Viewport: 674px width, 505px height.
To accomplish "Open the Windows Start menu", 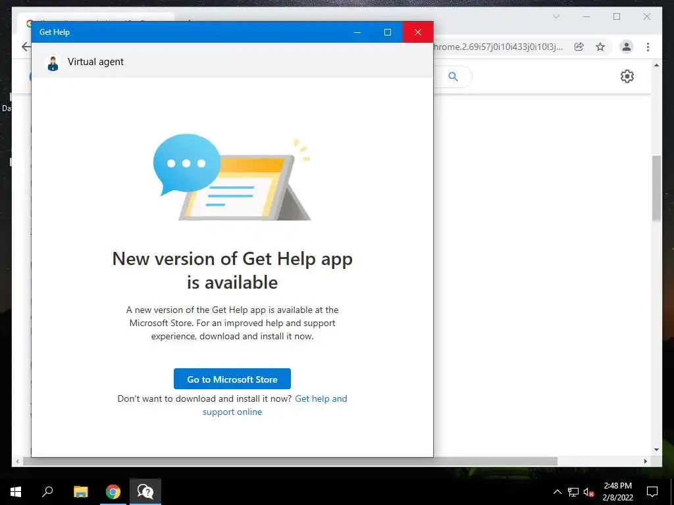I will (x=16, y=492).
